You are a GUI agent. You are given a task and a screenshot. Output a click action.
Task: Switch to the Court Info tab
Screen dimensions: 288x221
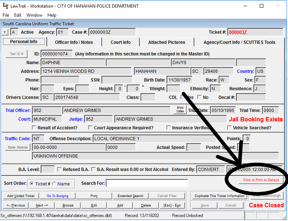[x=120, y=42]
